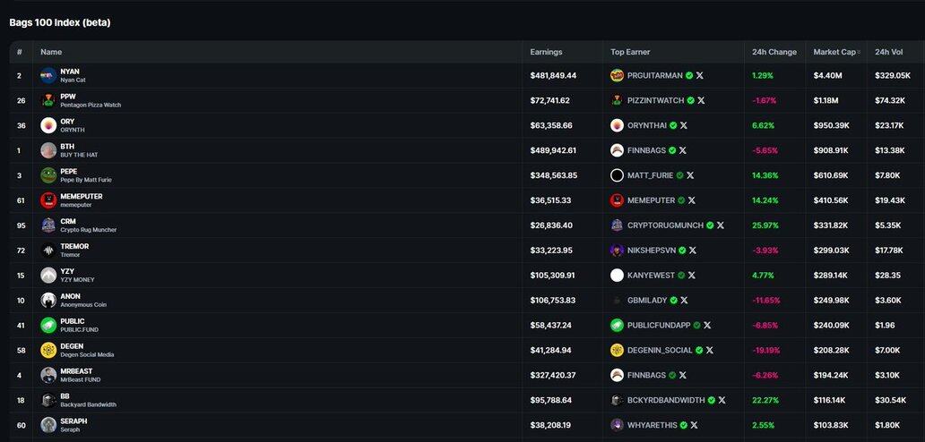Select the TREMOR token row name
Viewport: 925px width, 442px height.
pos(74,247)
